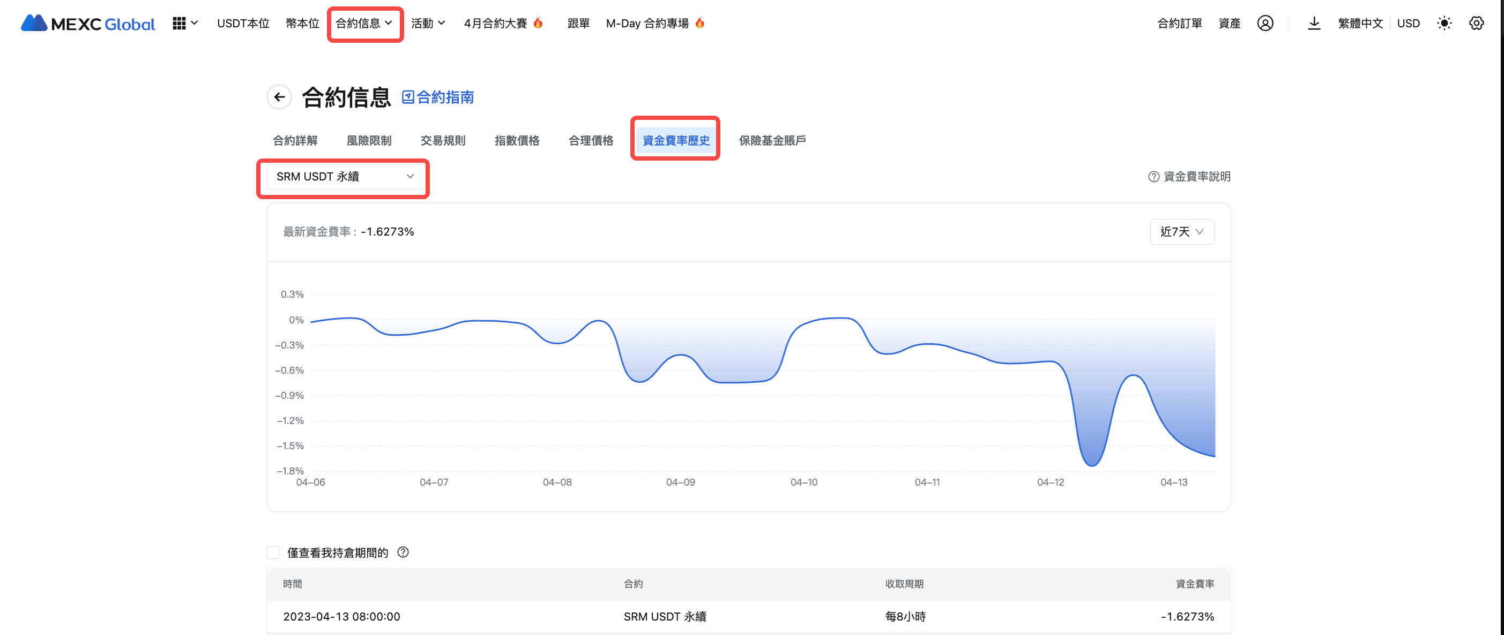1504x635 pixels.
Task: Switch to the 風險限制 tab
Action: pos(368,140)
